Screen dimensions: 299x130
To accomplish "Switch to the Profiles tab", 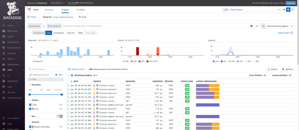I will (x=81, y=10).
